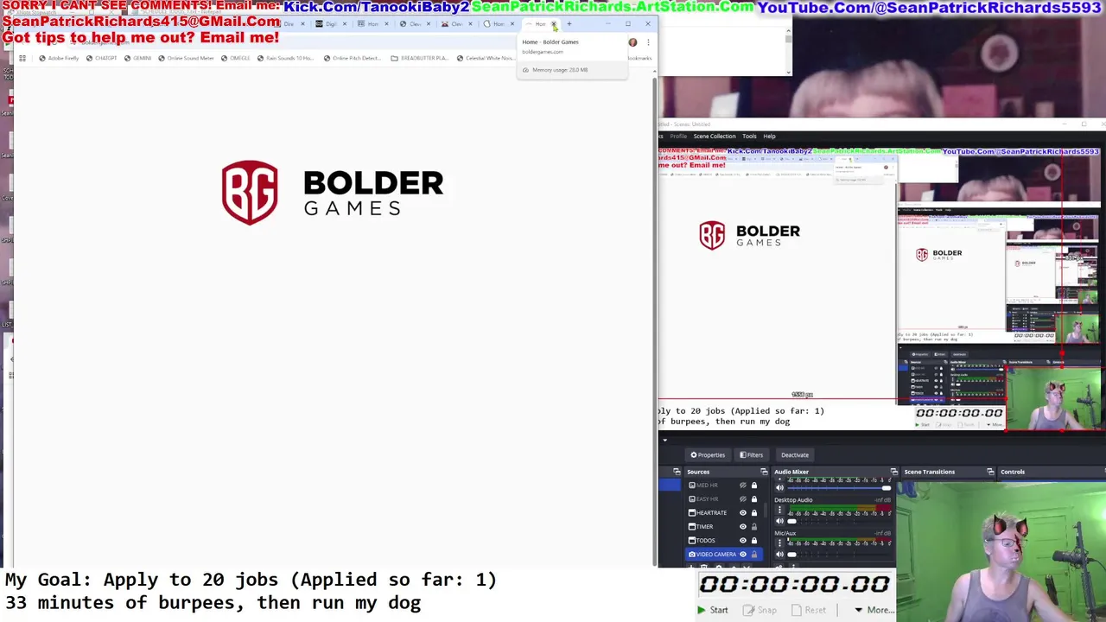Open the bookmarks apps grid icon
The image size is (1106, 622).
click(22, 58)
